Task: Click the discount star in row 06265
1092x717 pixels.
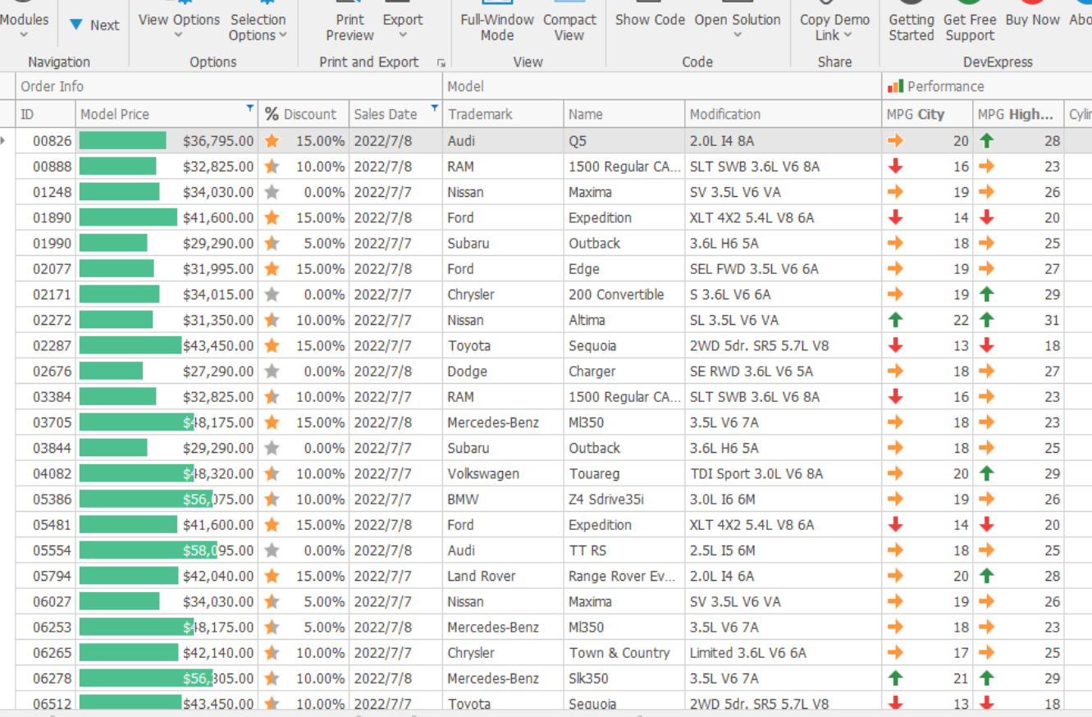Action: point(272,653)
